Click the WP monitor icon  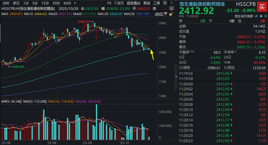[x=172, y=8]
